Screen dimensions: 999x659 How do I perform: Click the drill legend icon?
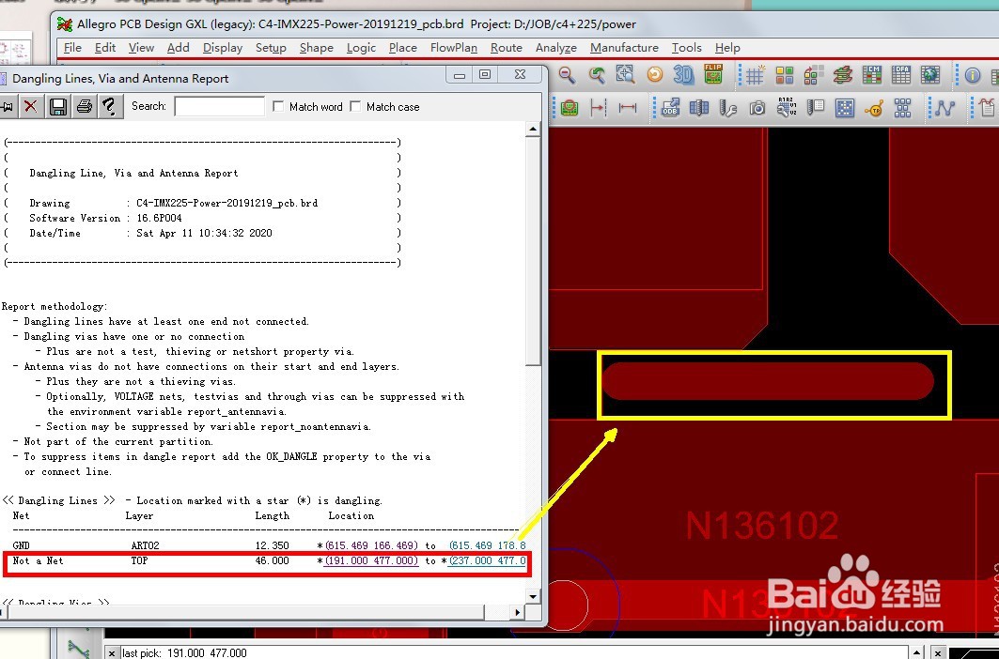[x=815, y=108]
